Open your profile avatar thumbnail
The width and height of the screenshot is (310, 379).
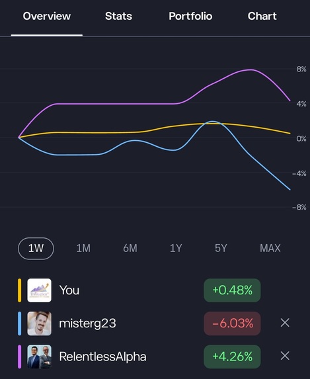pos(40,290)
